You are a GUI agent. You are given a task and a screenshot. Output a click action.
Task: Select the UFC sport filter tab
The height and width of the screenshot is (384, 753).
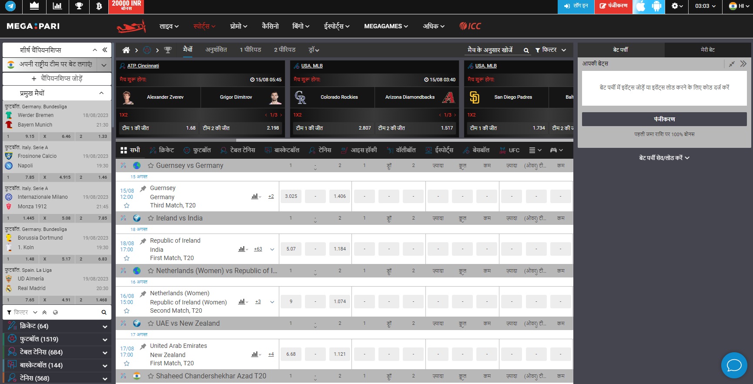[x=509, y=150]
